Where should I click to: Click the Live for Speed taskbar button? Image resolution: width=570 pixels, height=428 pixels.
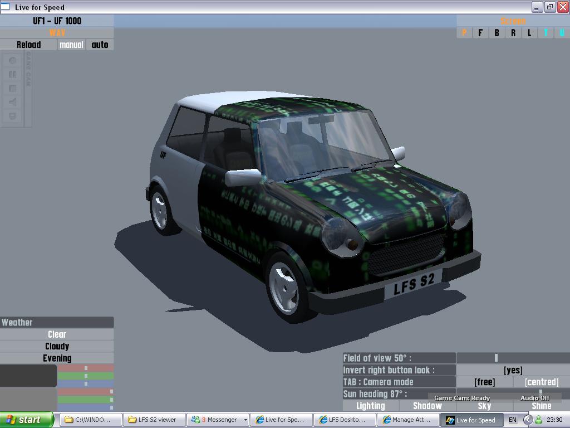[471, 420]
